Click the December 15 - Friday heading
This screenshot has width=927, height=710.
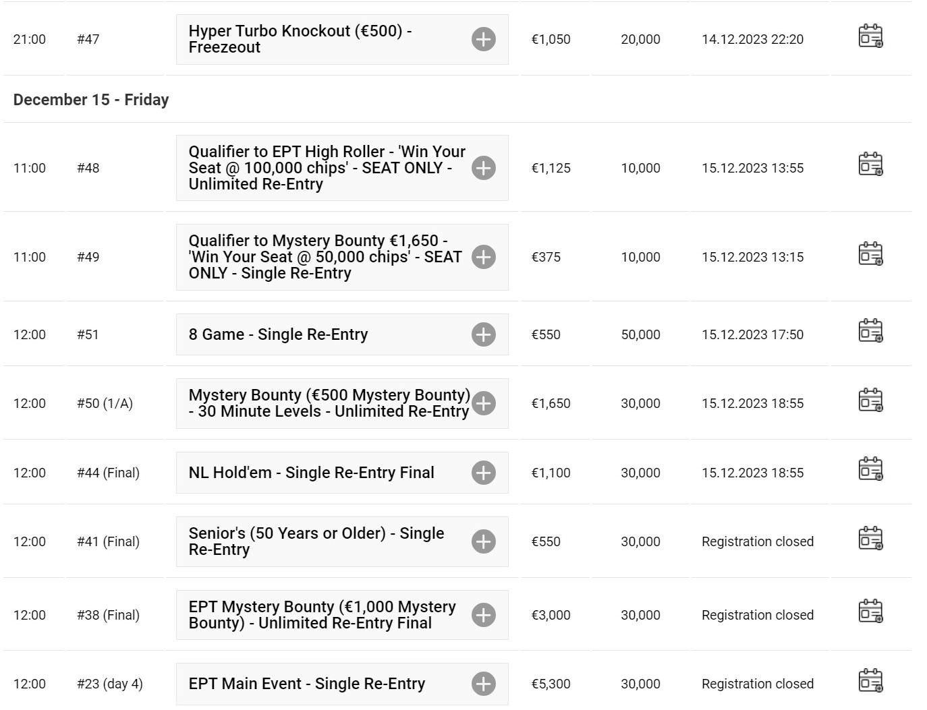[91, 100]
